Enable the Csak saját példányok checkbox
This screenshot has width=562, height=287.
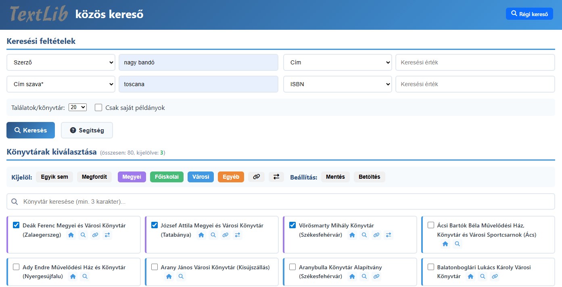pos(98,107)
